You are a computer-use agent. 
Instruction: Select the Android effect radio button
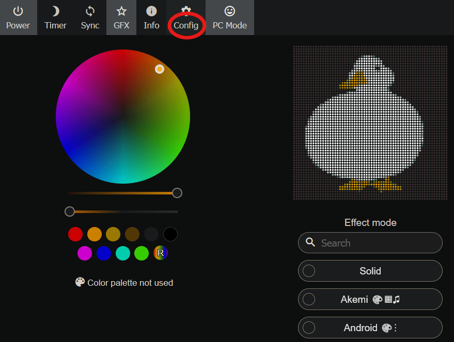(309, 328)
